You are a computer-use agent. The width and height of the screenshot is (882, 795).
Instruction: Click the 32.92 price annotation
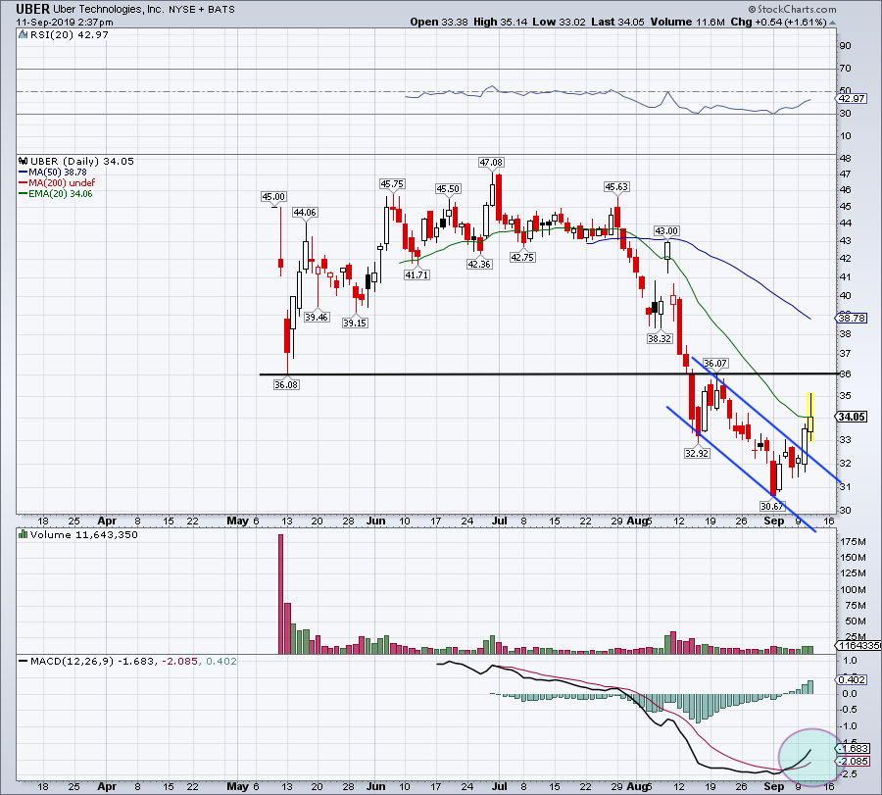pyautogui.click(x=697, y=453)
